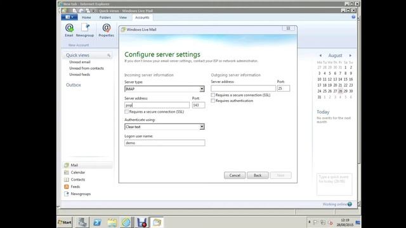This screenshot has height=228, width=406.
Task: Open Newsgroups from the sidebar
Action: [81, 194]
